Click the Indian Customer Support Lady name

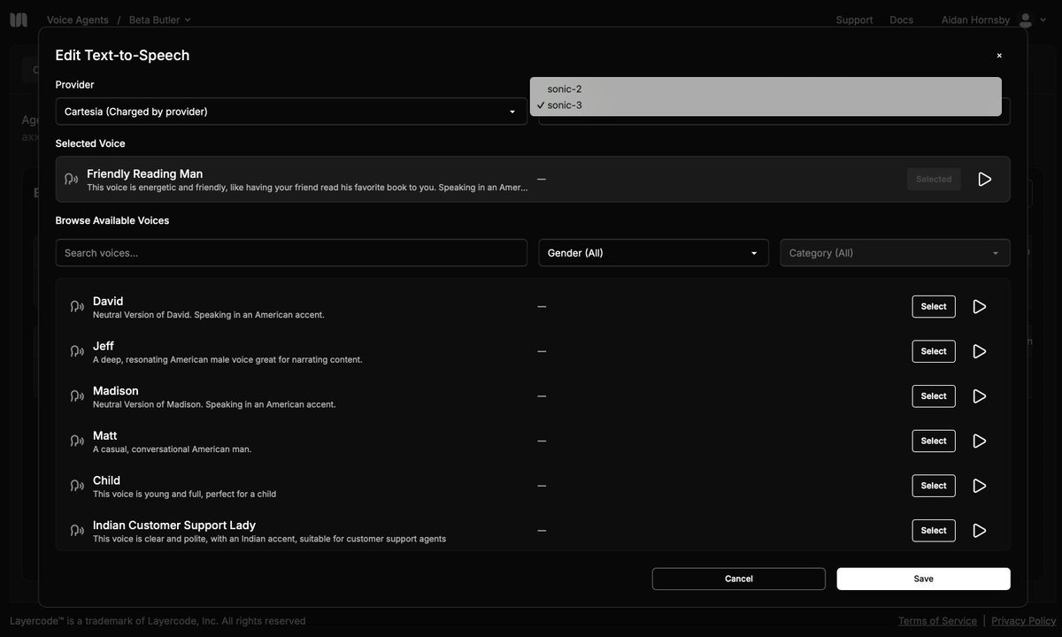(174, 526)
